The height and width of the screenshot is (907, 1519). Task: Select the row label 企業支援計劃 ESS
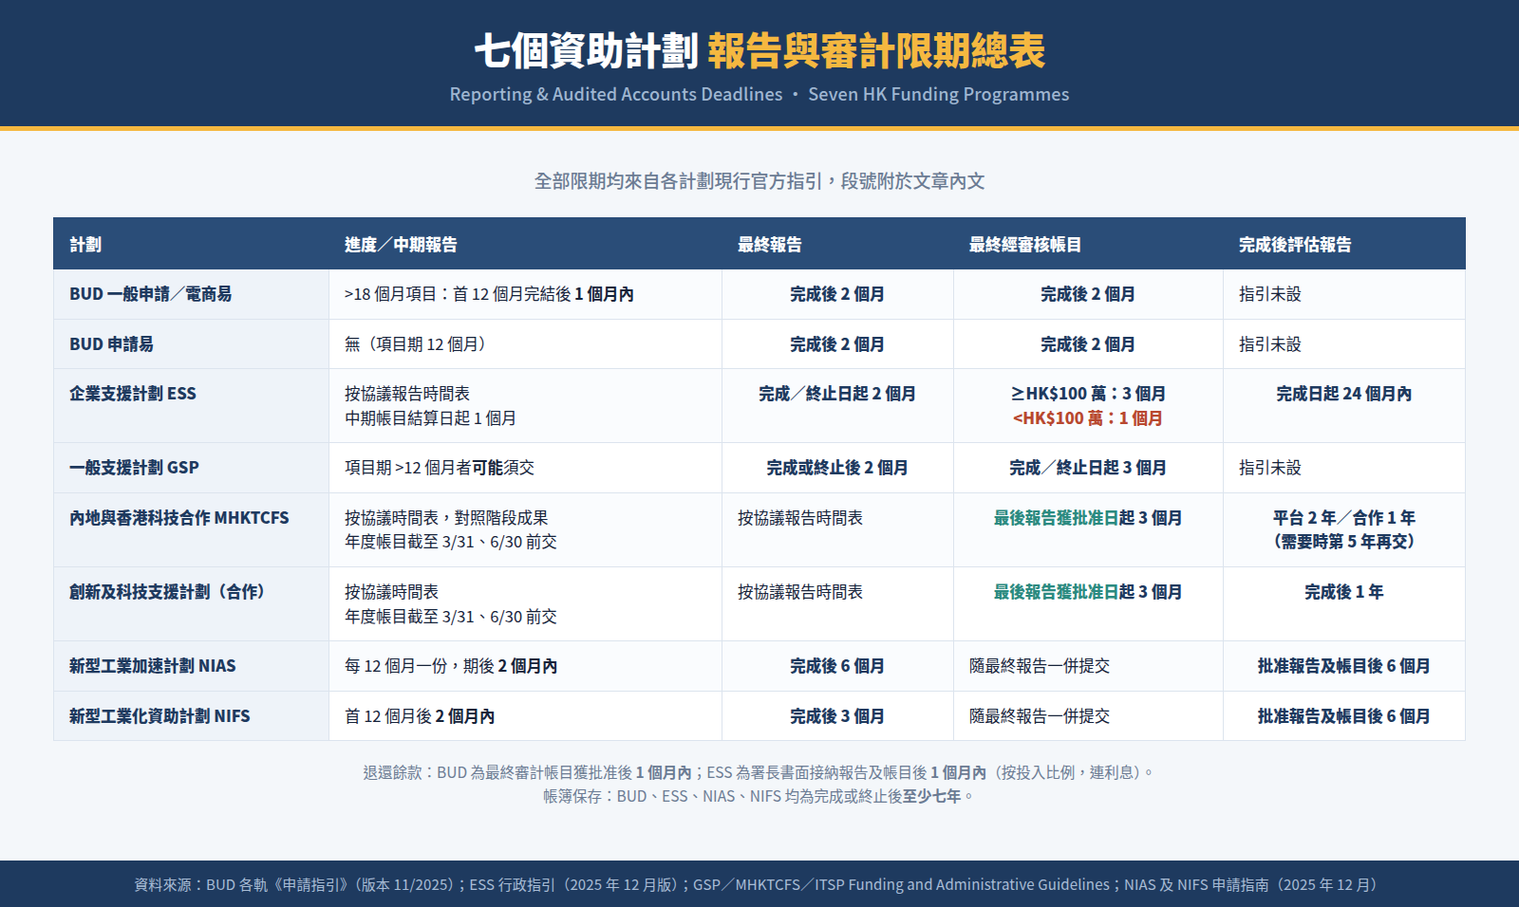[133, 394]
